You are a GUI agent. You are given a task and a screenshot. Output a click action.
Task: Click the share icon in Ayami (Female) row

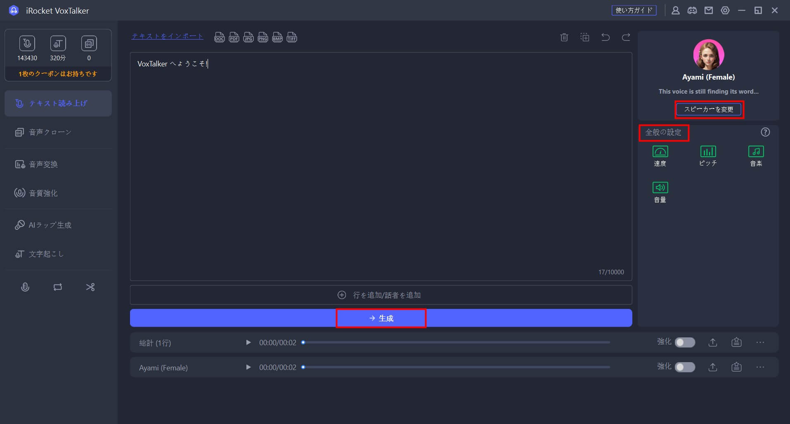[x=736, y=367]
